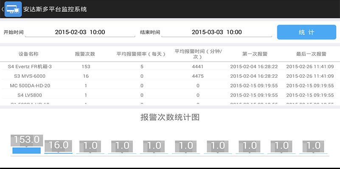Click the blue 153.0 bar

click(x=26, y=151)
